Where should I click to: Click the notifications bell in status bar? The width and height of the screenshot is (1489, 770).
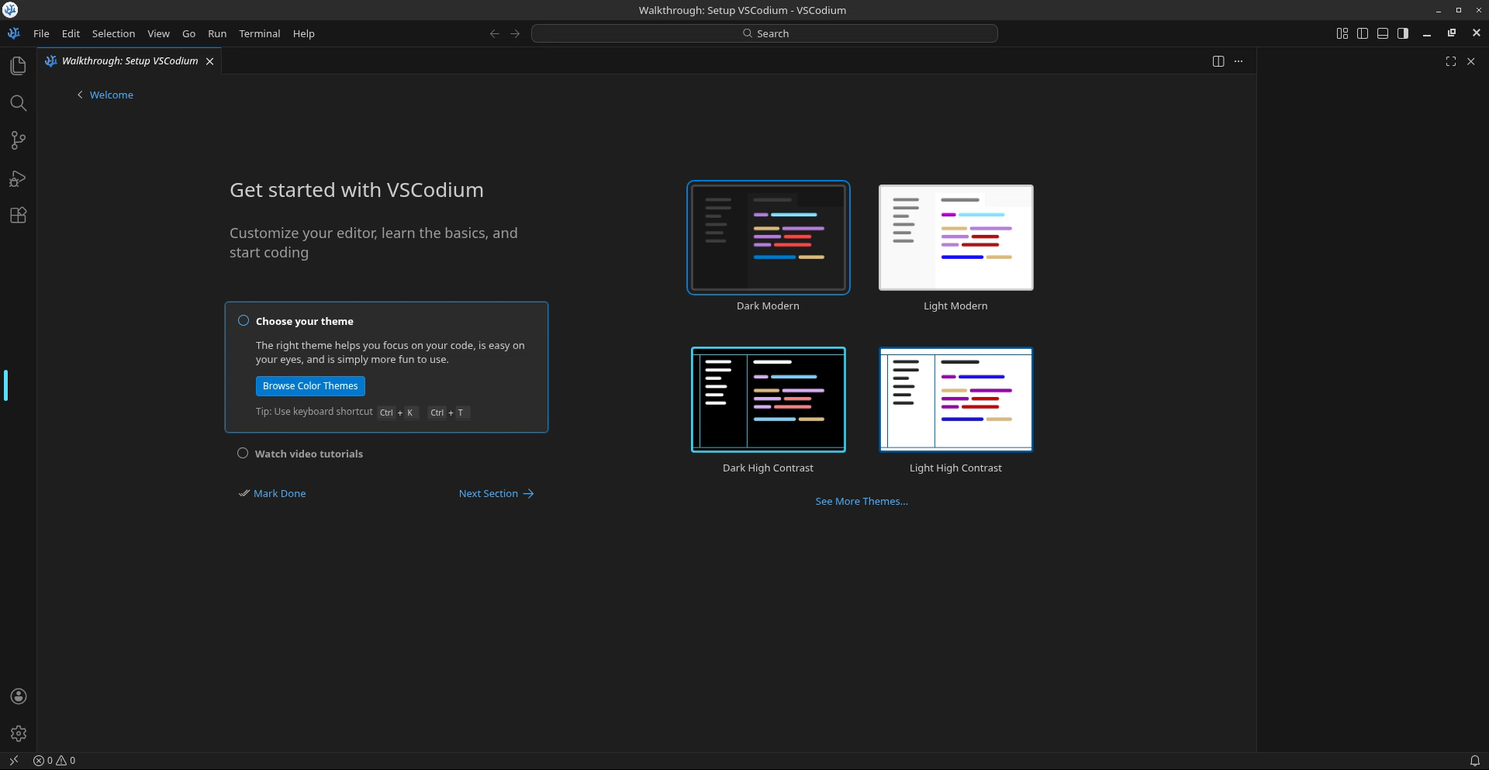click(x=1474, y=761)
